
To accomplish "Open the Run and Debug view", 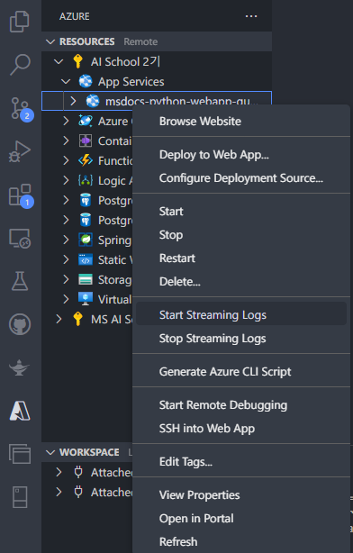I will [x=20, y=151].
